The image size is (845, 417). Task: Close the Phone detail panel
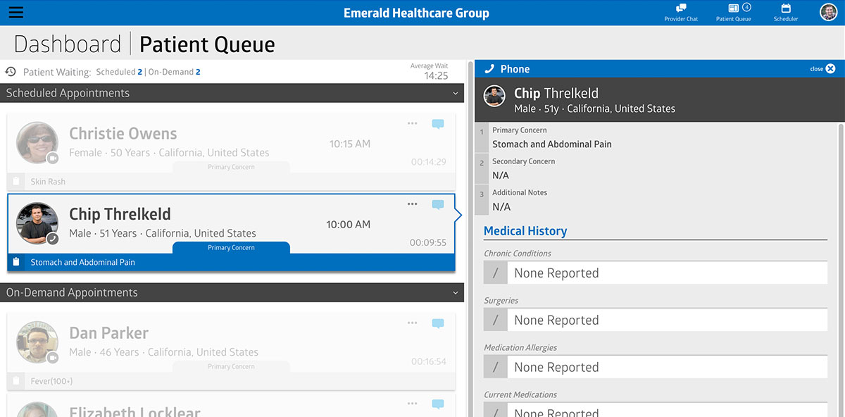coord(830,69)
